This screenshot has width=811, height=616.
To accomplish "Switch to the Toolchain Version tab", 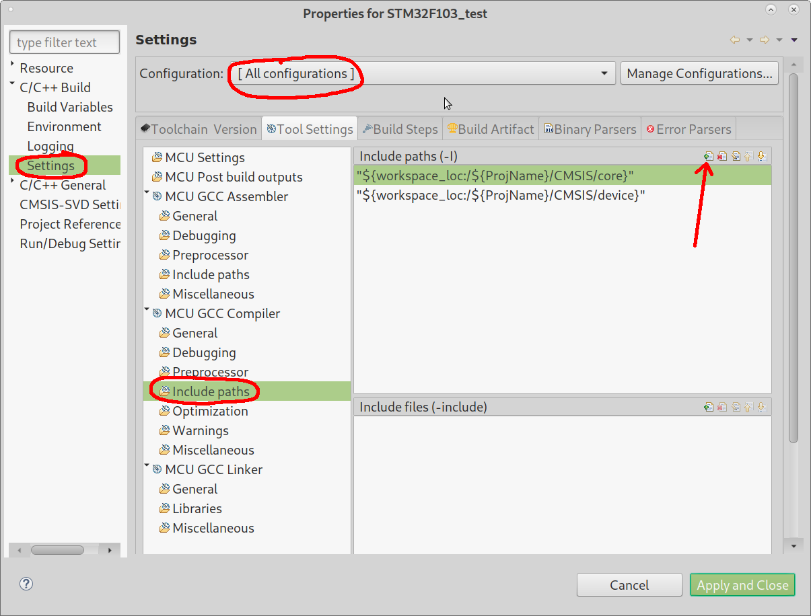I will [199, 129].
